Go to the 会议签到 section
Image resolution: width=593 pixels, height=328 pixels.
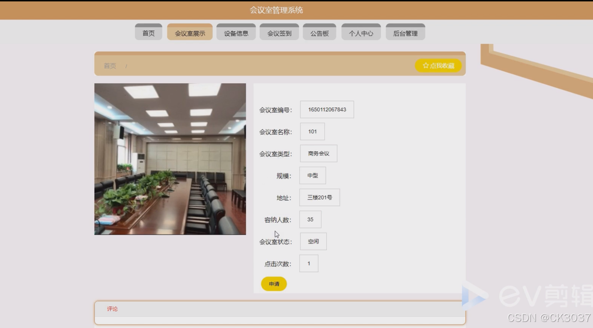(x=279, y=32)
